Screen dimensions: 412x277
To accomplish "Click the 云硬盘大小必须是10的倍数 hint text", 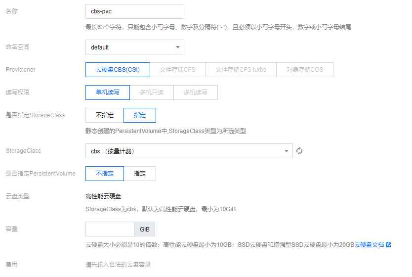I will 220,245.
